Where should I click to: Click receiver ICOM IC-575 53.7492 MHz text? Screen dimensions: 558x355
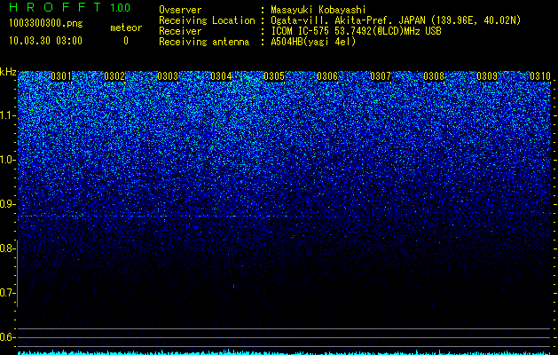click(x=356, y=31)
